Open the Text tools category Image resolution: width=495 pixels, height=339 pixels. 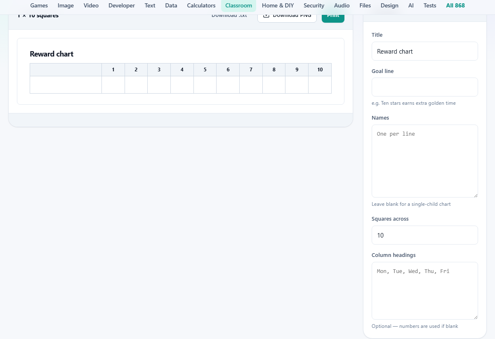click(x=150, y=6)
